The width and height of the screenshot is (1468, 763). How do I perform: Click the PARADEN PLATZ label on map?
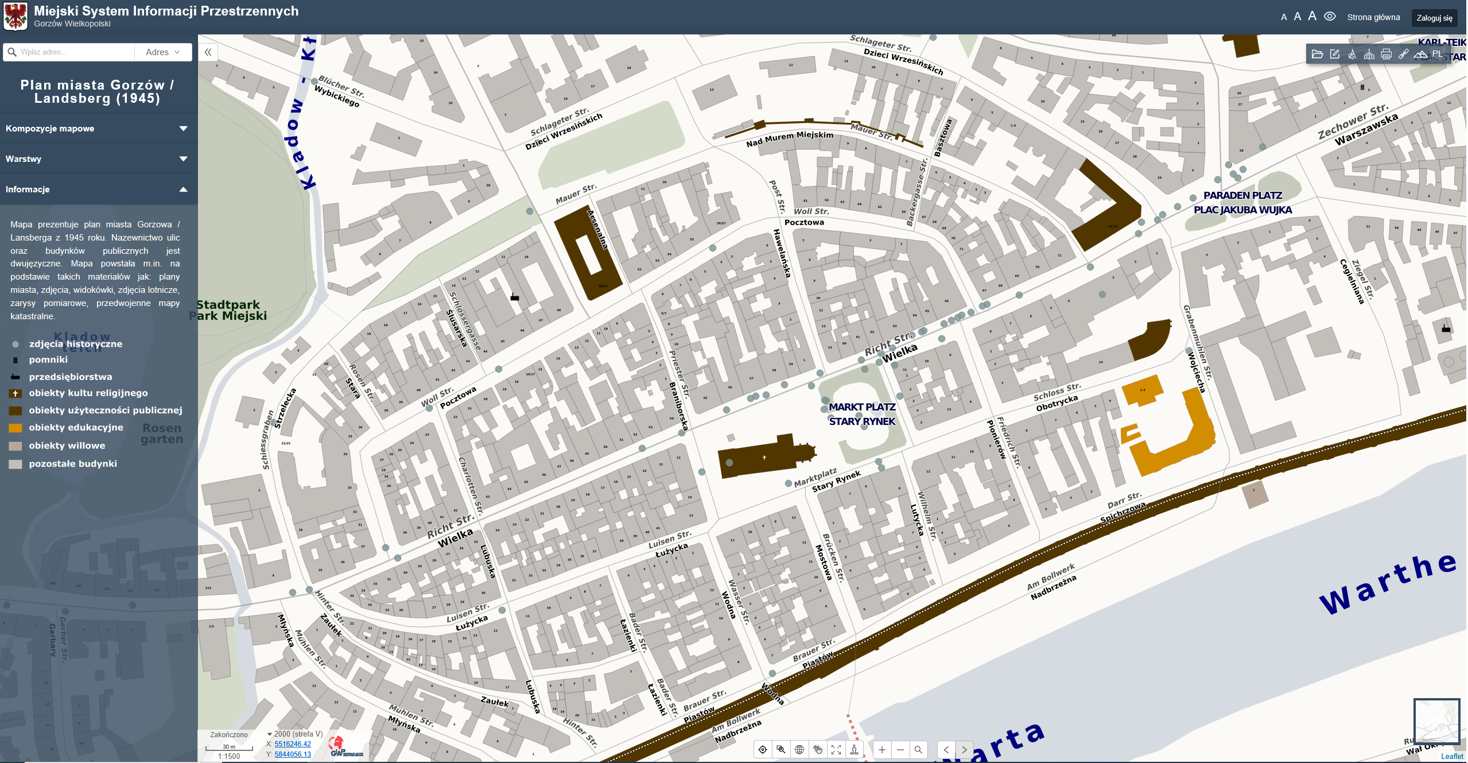click(1242, 195)
